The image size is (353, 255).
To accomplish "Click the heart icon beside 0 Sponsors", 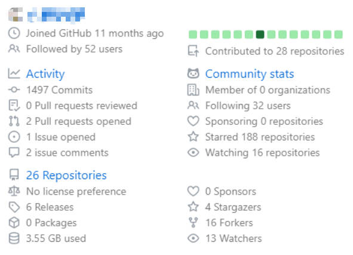I will [193, 191].
